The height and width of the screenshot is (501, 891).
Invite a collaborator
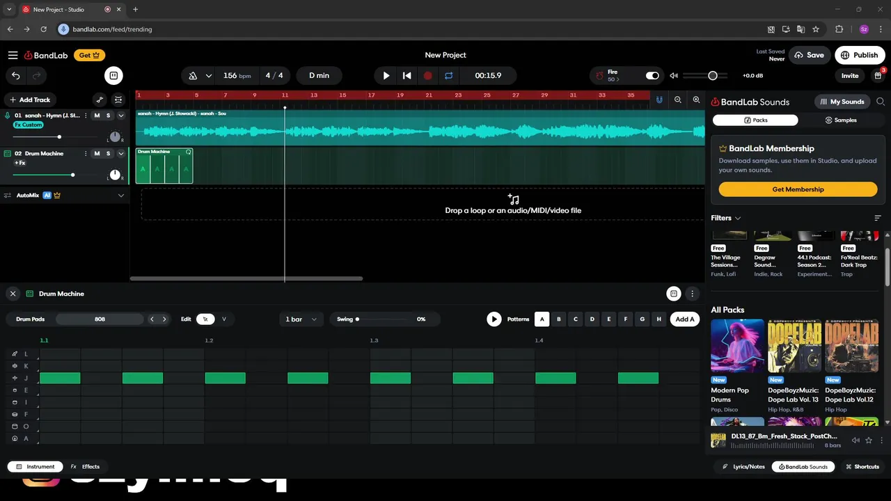(x=850, y=75)
